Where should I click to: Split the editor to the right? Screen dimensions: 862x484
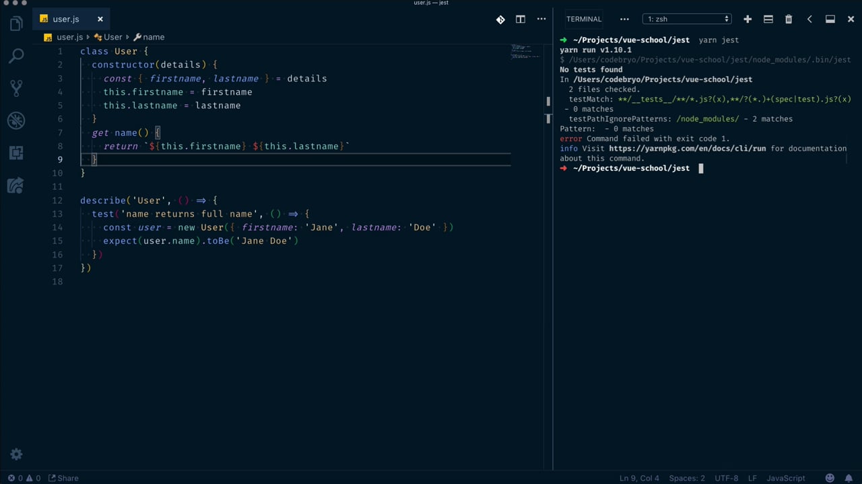[x=521, y=19]
